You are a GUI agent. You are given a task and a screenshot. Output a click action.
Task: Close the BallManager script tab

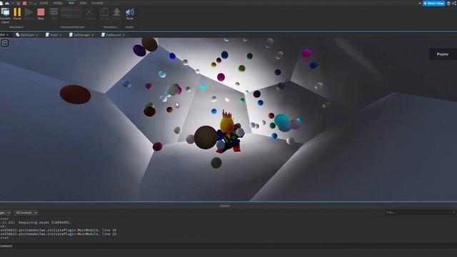pos(93,35)
